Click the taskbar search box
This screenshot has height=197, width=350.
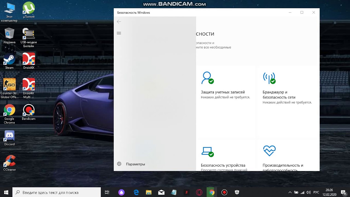coord(57,192)
